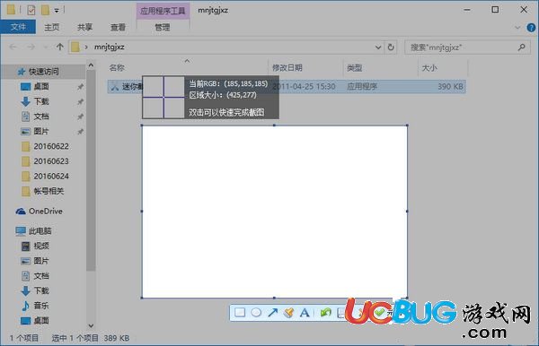Go up one folder level
The height and width of the screenshot is (346, 539).
click(60, 47)
